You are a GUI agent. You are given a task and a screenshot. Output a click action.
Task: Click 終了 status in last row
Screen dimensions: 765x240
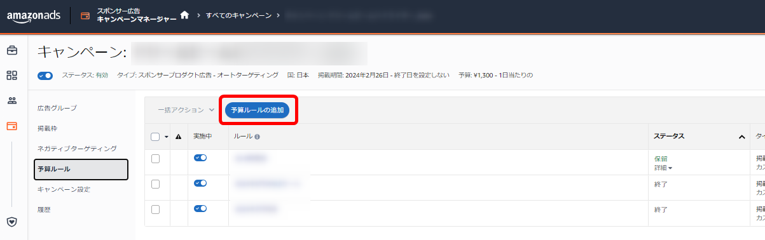[661, 209]
